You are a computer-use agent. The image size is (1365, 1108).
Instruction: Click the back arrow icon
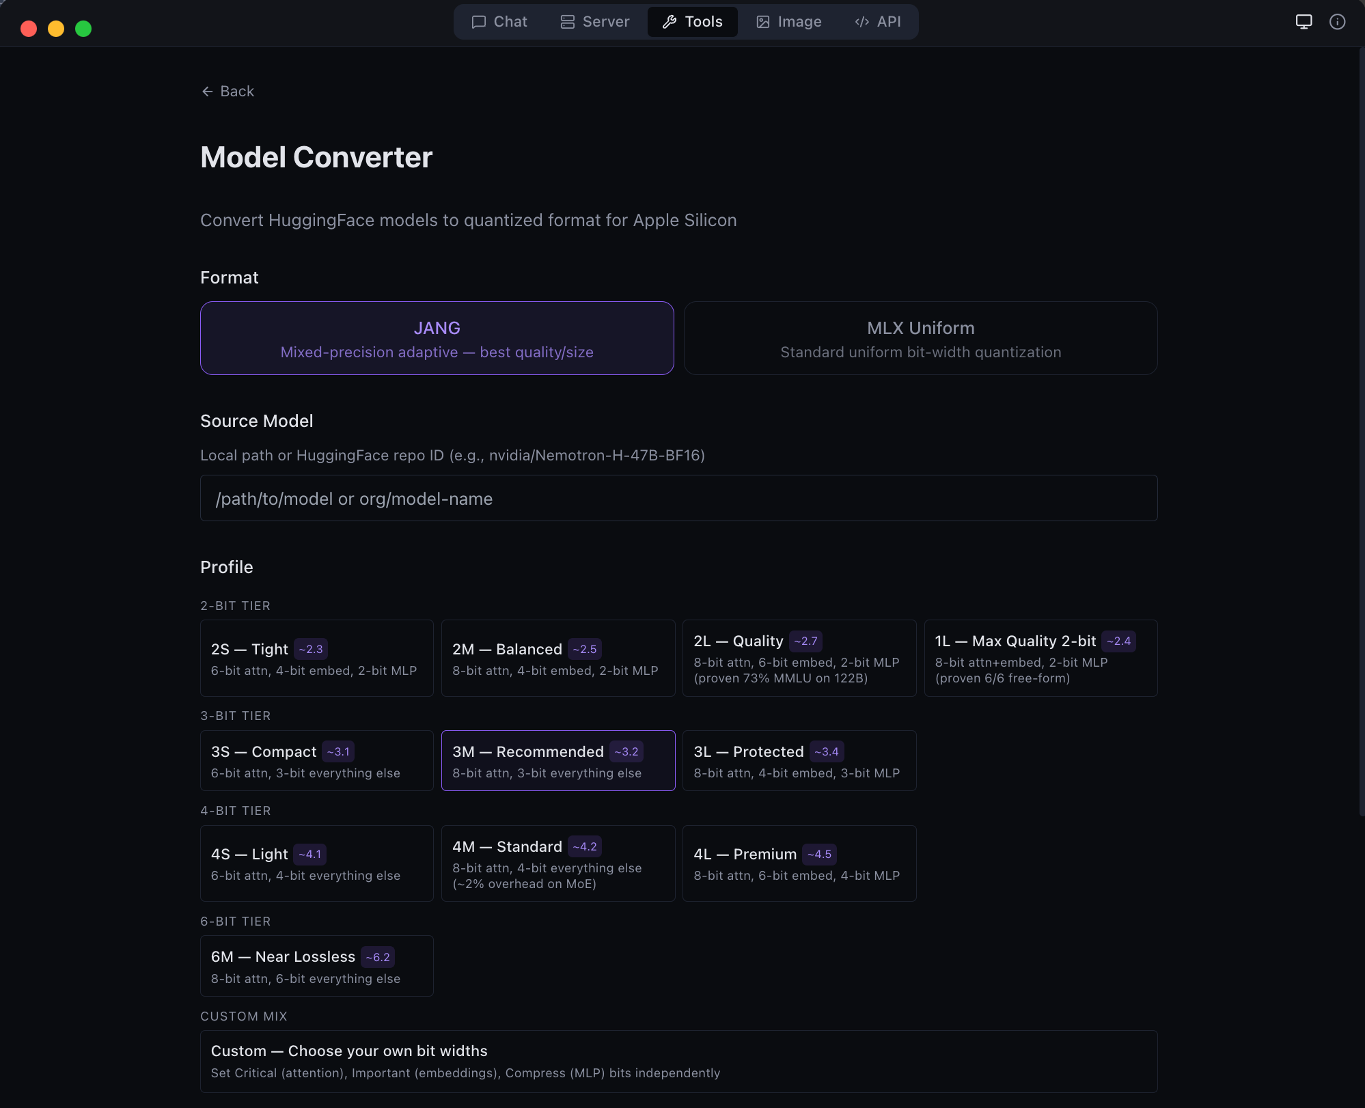[208, 91]
